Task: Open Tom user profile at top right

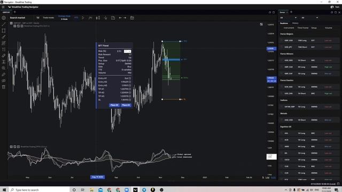Action: point(335,7)
